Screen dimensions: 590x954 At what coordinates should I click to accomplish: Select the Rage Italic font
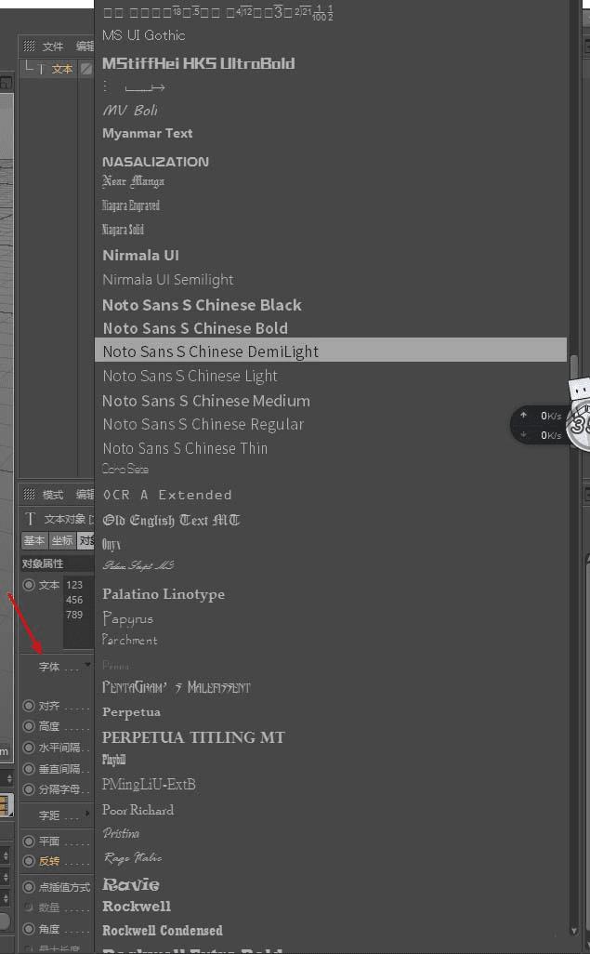pos(133,858)
